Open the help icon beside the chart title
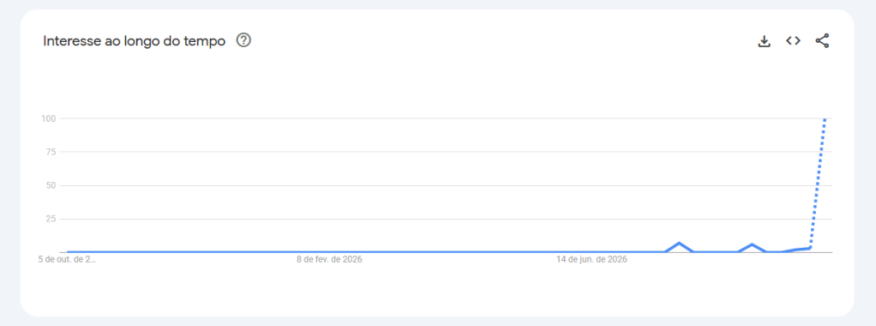876x326 pixels. [243, 41]
